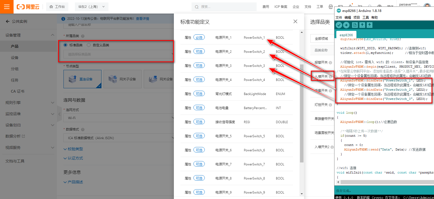
Task: Expand the 设备划归 sidebar section
Action: click(x=53, y=125)
